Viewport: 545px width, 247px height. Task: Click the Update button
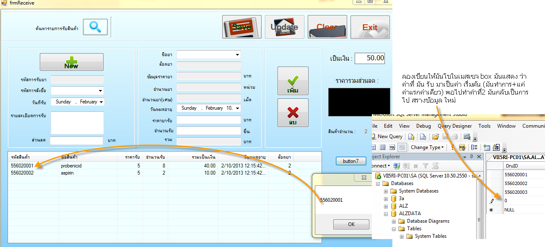pyautogui.click(x=284, y=27)
